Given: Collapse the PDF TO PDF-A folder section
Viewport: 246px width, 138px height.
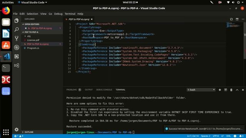Looking at the screenshot, I should 31,32.
